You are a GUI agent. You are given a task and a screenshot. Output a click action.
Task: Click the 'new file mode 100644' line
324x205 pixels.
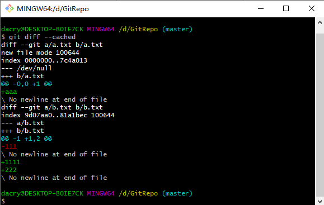pyautogui.click(x=40, y=53)
